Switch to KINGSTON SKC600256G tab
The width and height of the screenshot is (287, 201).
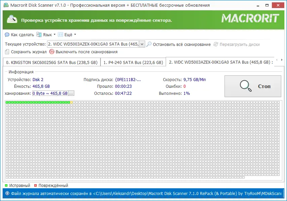(x=52, y=63)
